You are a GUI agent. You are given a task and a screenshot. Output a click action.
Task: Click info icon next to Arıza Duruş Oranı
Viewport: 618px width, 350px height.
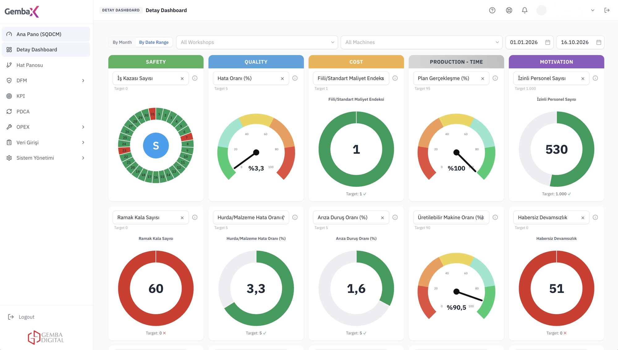point(395,217)
